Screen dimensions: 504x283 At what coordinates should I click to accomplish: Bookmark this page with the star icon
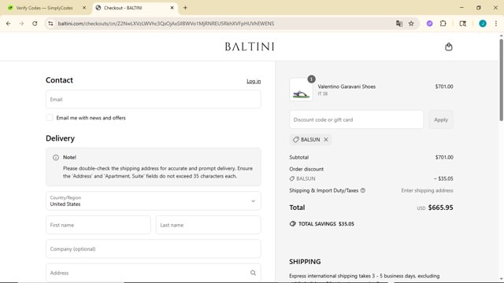[x=411, y=24]
